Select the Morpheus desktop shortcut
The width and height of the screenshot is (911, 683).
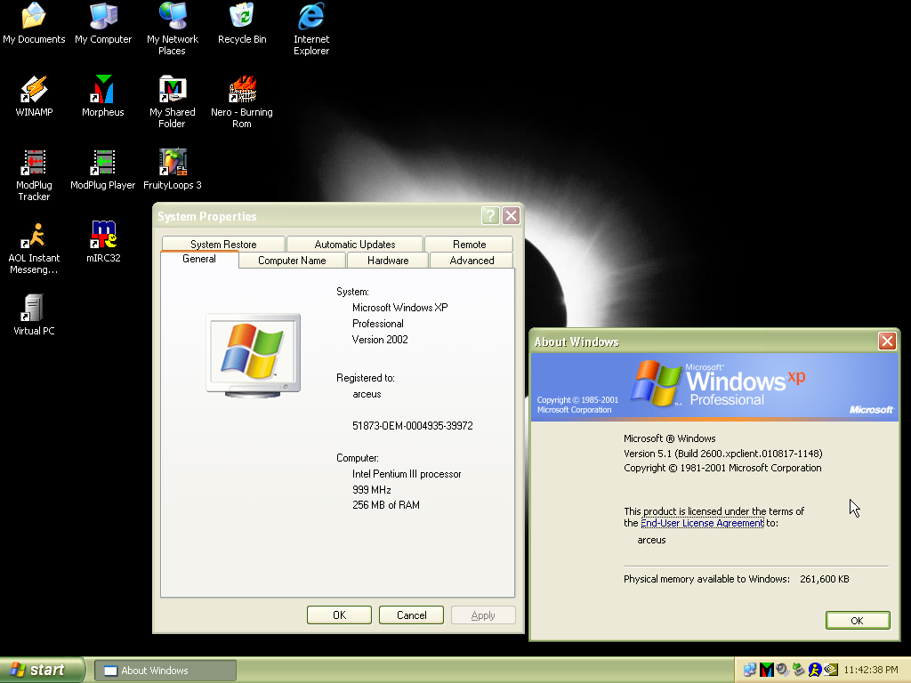[103, 97]
